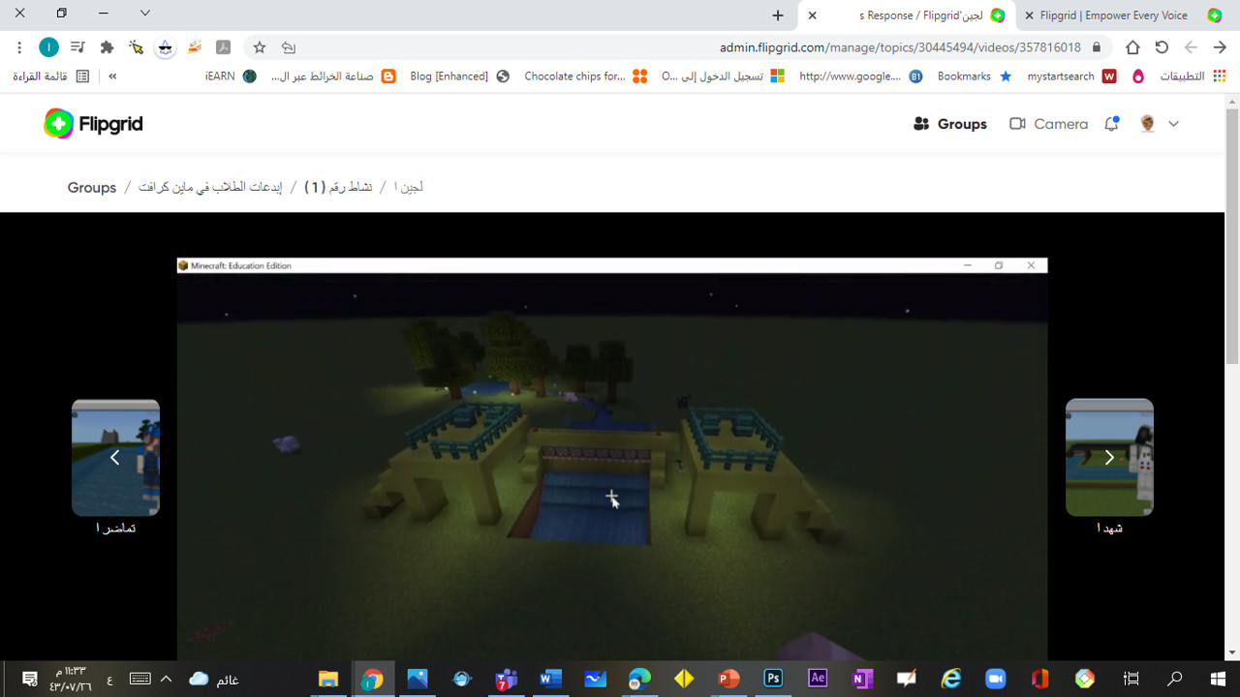
Task: Close the s Response / Flipgrid tab
Action: [813, 15]
